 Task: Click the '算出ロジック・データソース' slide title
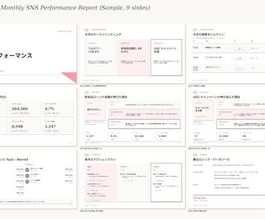[x=211, y=160]
